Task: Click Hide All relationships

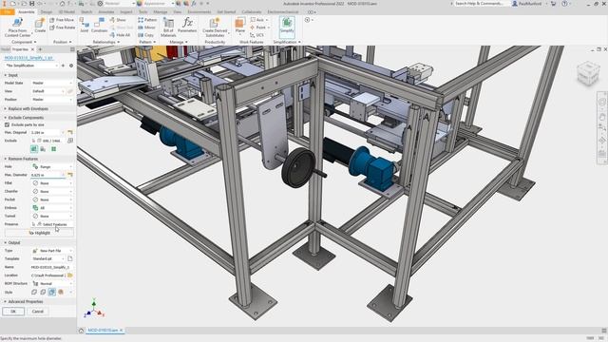Action: tap(120, 35)
